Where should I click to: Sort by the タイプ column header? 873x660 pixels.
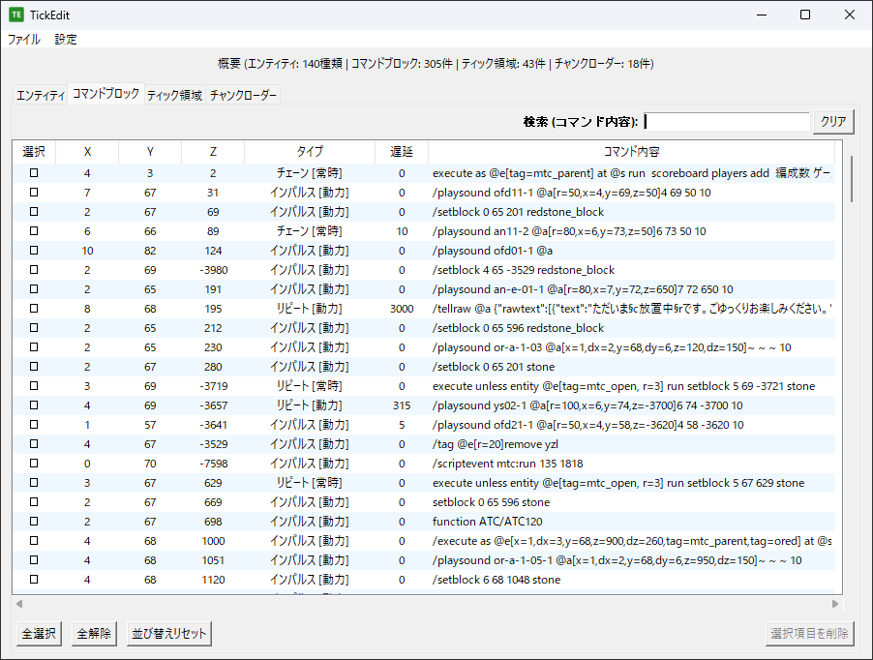click(x=310, y=151)
